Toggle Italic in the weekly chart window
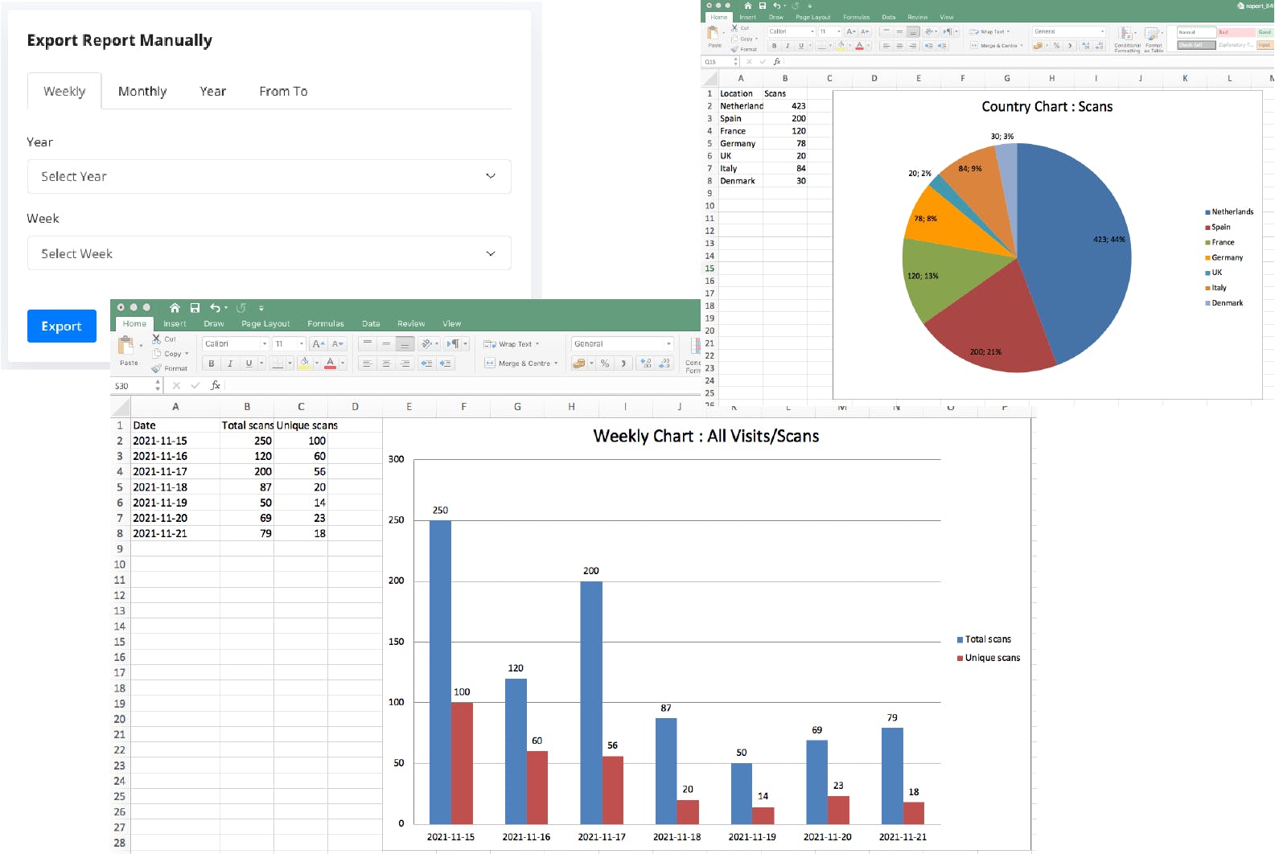This screenshot has width=1275, height=854. click(x=230, y=363)
